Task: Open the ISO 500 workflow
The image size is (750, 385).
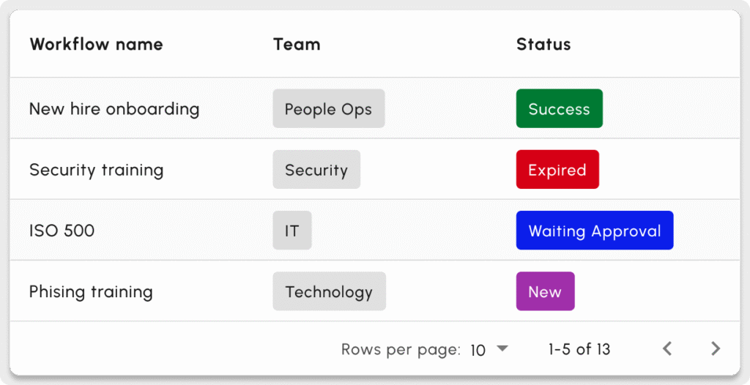Action: click(62, 231)
